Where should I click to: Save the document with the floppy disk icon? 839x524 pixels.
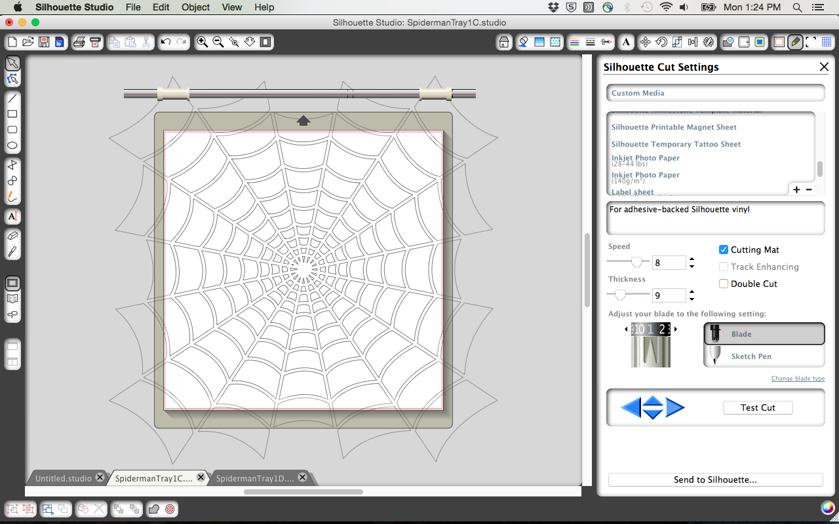44,42
